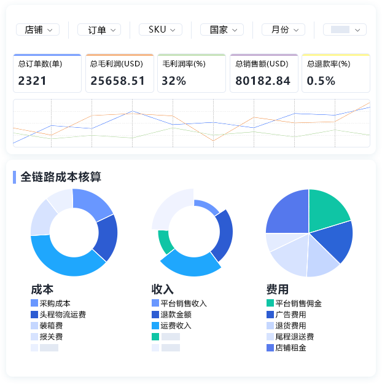The height and width of the screenshot is (384, 382).
Task: Click the 平台销售收入 legend label
Action: [184, 304]
